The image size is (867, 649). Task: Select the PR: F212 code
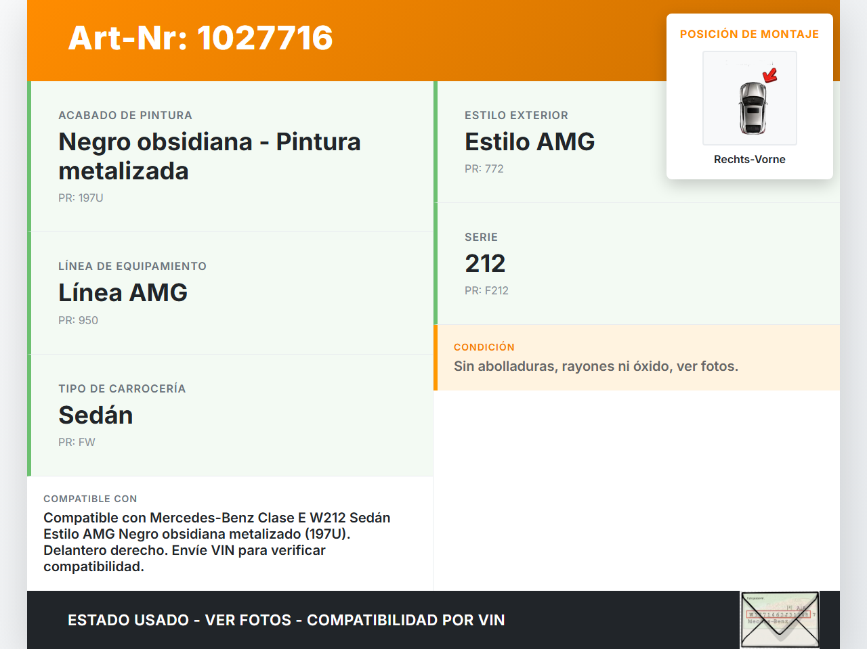pos(486,290)
